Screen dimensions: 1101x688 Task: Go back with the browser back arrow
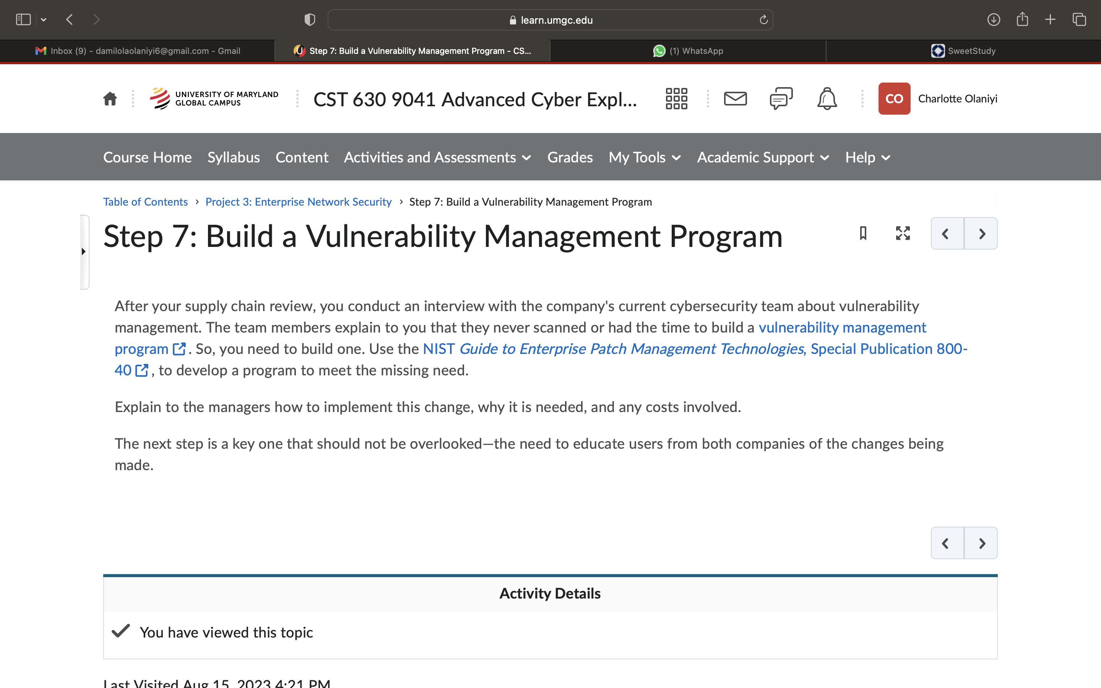point(69,19)
